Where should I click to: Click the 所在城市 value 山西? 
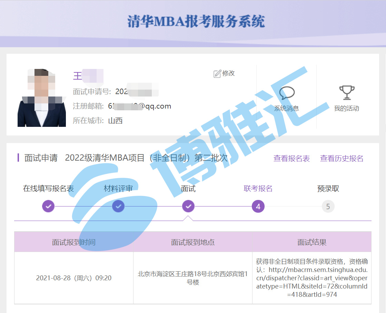click(x=115, y=121)
